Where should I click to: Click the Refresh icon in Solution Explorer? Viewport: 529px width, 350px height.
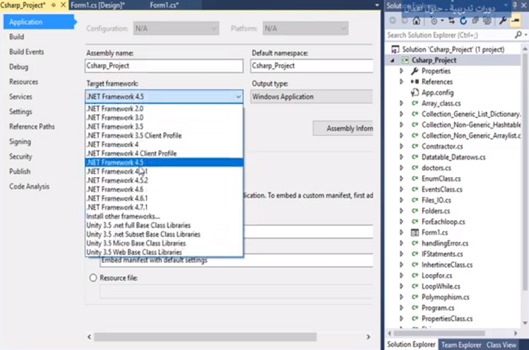[x=463, y=21]
